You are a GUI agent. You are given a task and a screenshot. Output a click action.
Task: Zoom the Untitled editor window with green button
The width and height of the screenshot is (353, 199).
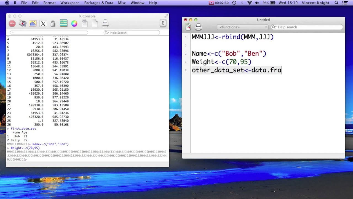click(x=196, y=20)
